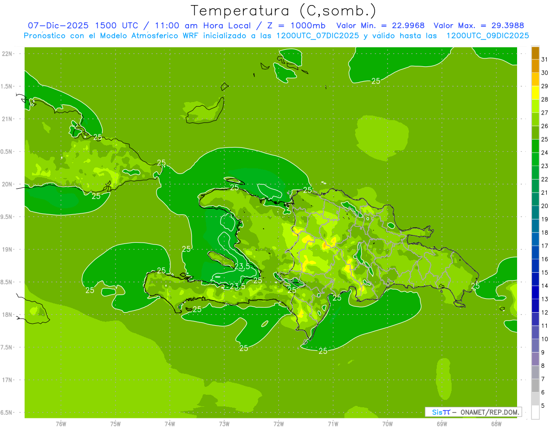Click the 20 label on the color scale
Viewport: 557px width, 430px height.
pyautogui.click(x=545, y=206)
